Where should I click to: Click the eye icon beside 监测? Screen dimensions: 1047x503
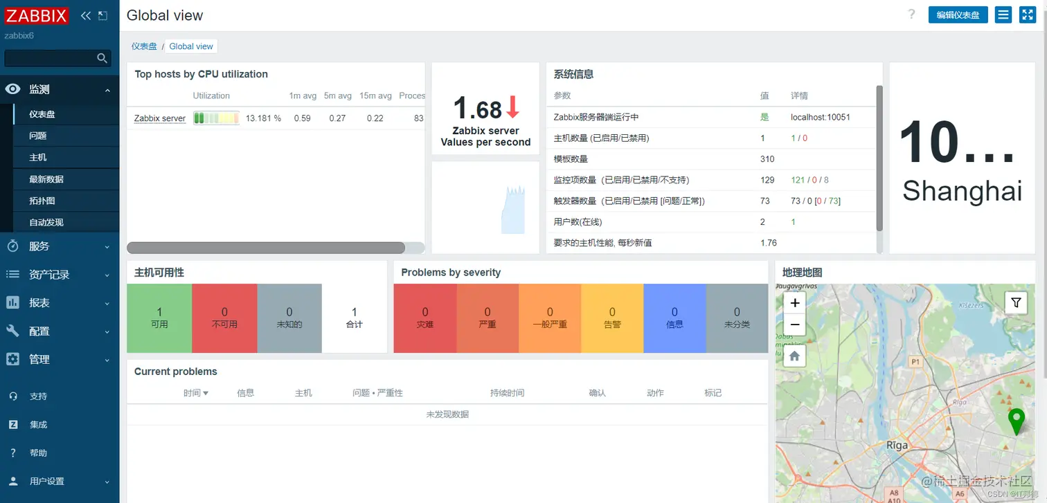12,89
